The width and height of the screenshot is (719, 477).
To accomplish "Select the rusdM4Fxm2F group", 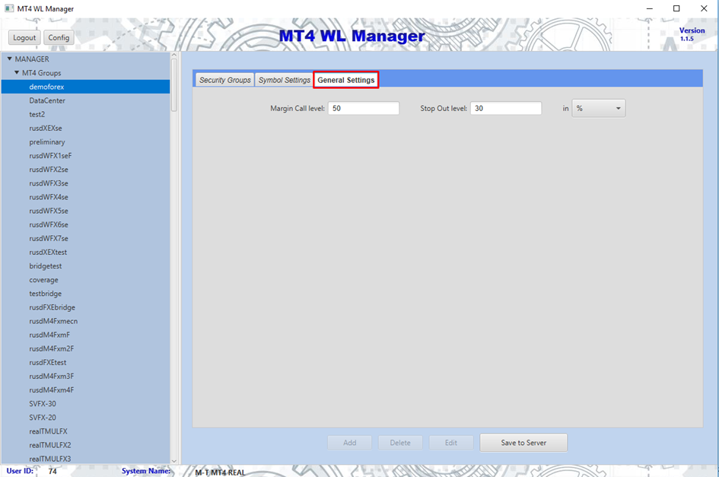I will point(85,348).
